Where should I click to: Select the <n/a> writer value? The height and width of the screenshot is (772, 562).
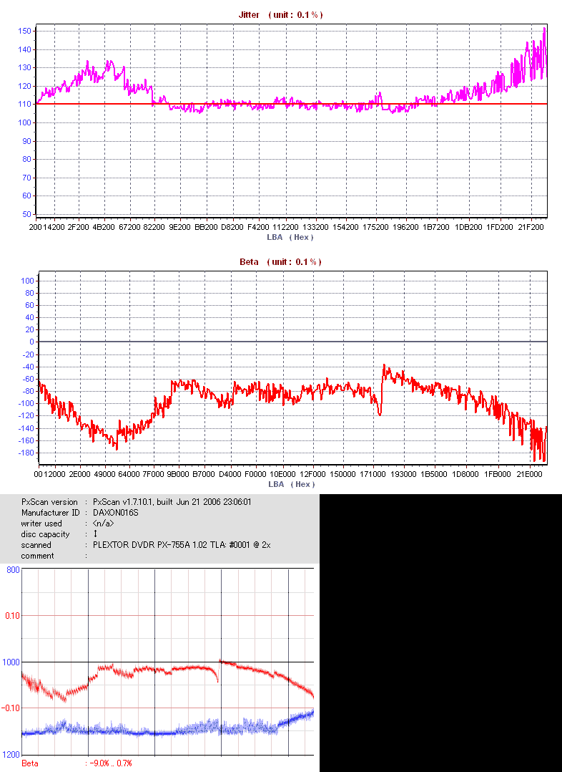pyautogui.click(x=103, y=524)
